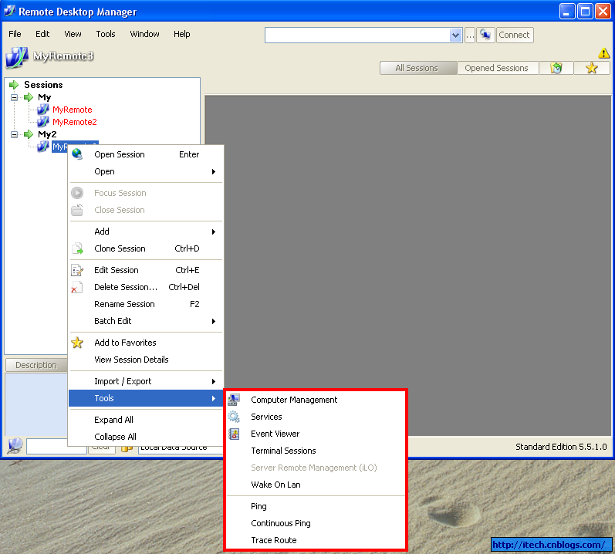Click the My group green arrow icon
The width and height of the screenshot is (615, 554).
(x=29, y=97)
